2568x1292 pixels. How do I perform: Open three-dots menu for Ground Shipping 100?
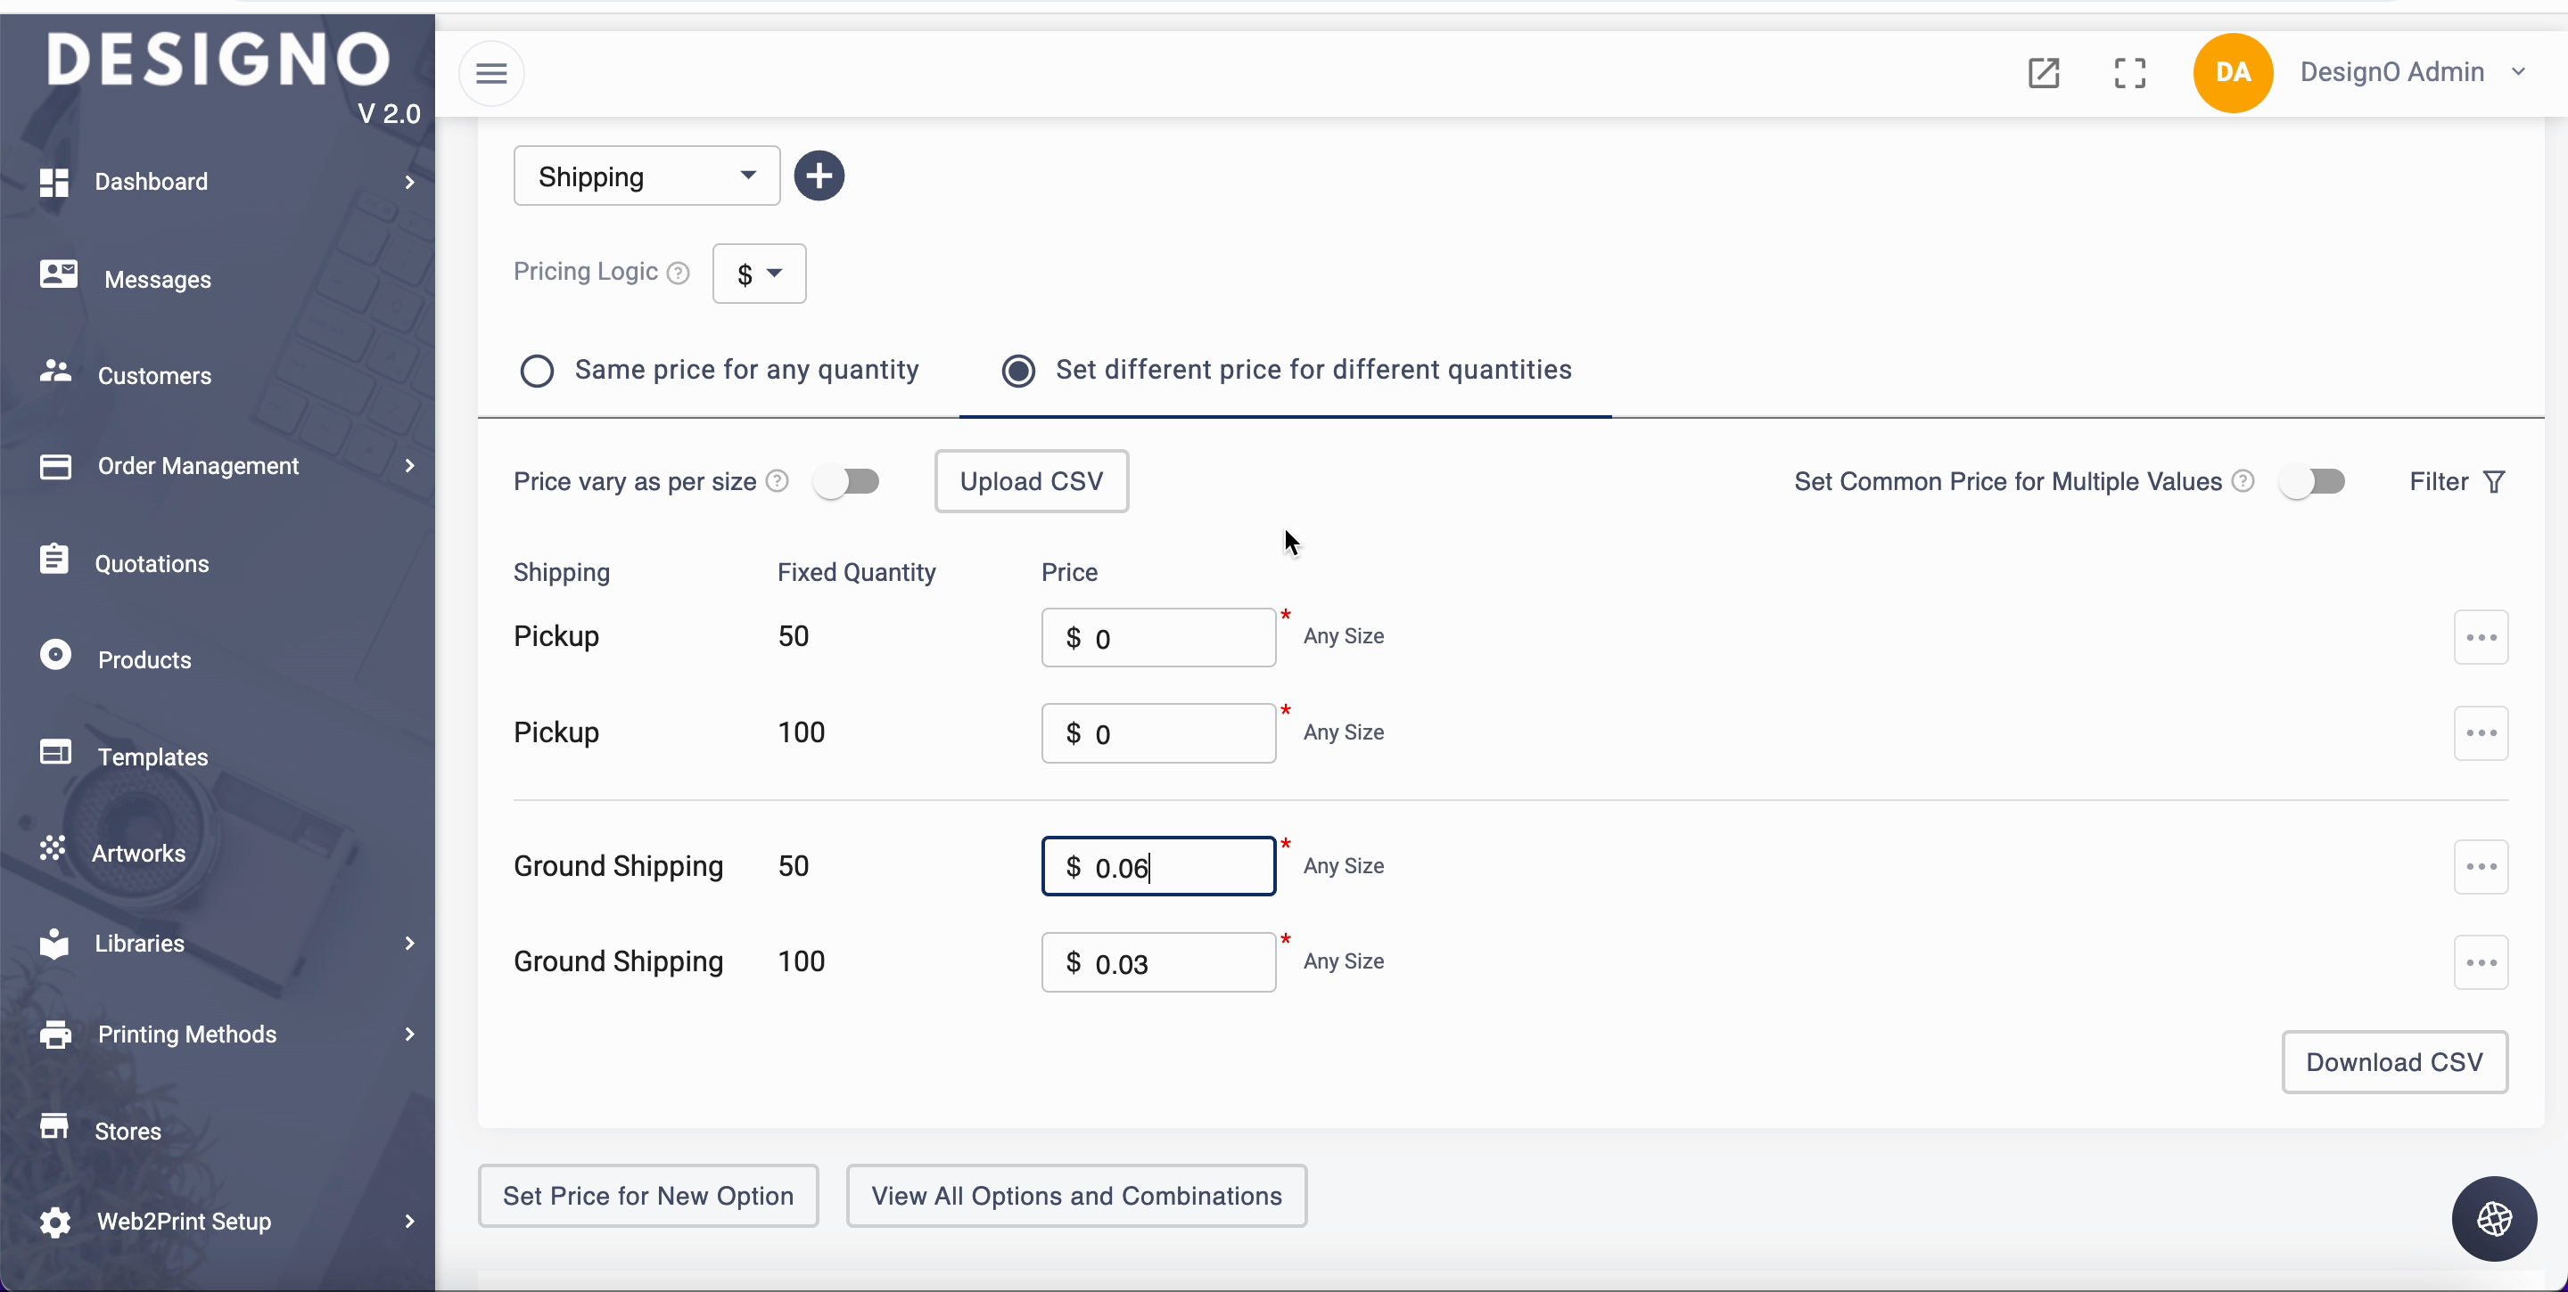coord(2481,962)
